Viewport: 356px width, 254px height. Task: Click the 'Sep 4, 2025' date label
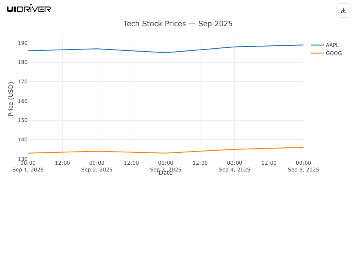pos(234,170)
